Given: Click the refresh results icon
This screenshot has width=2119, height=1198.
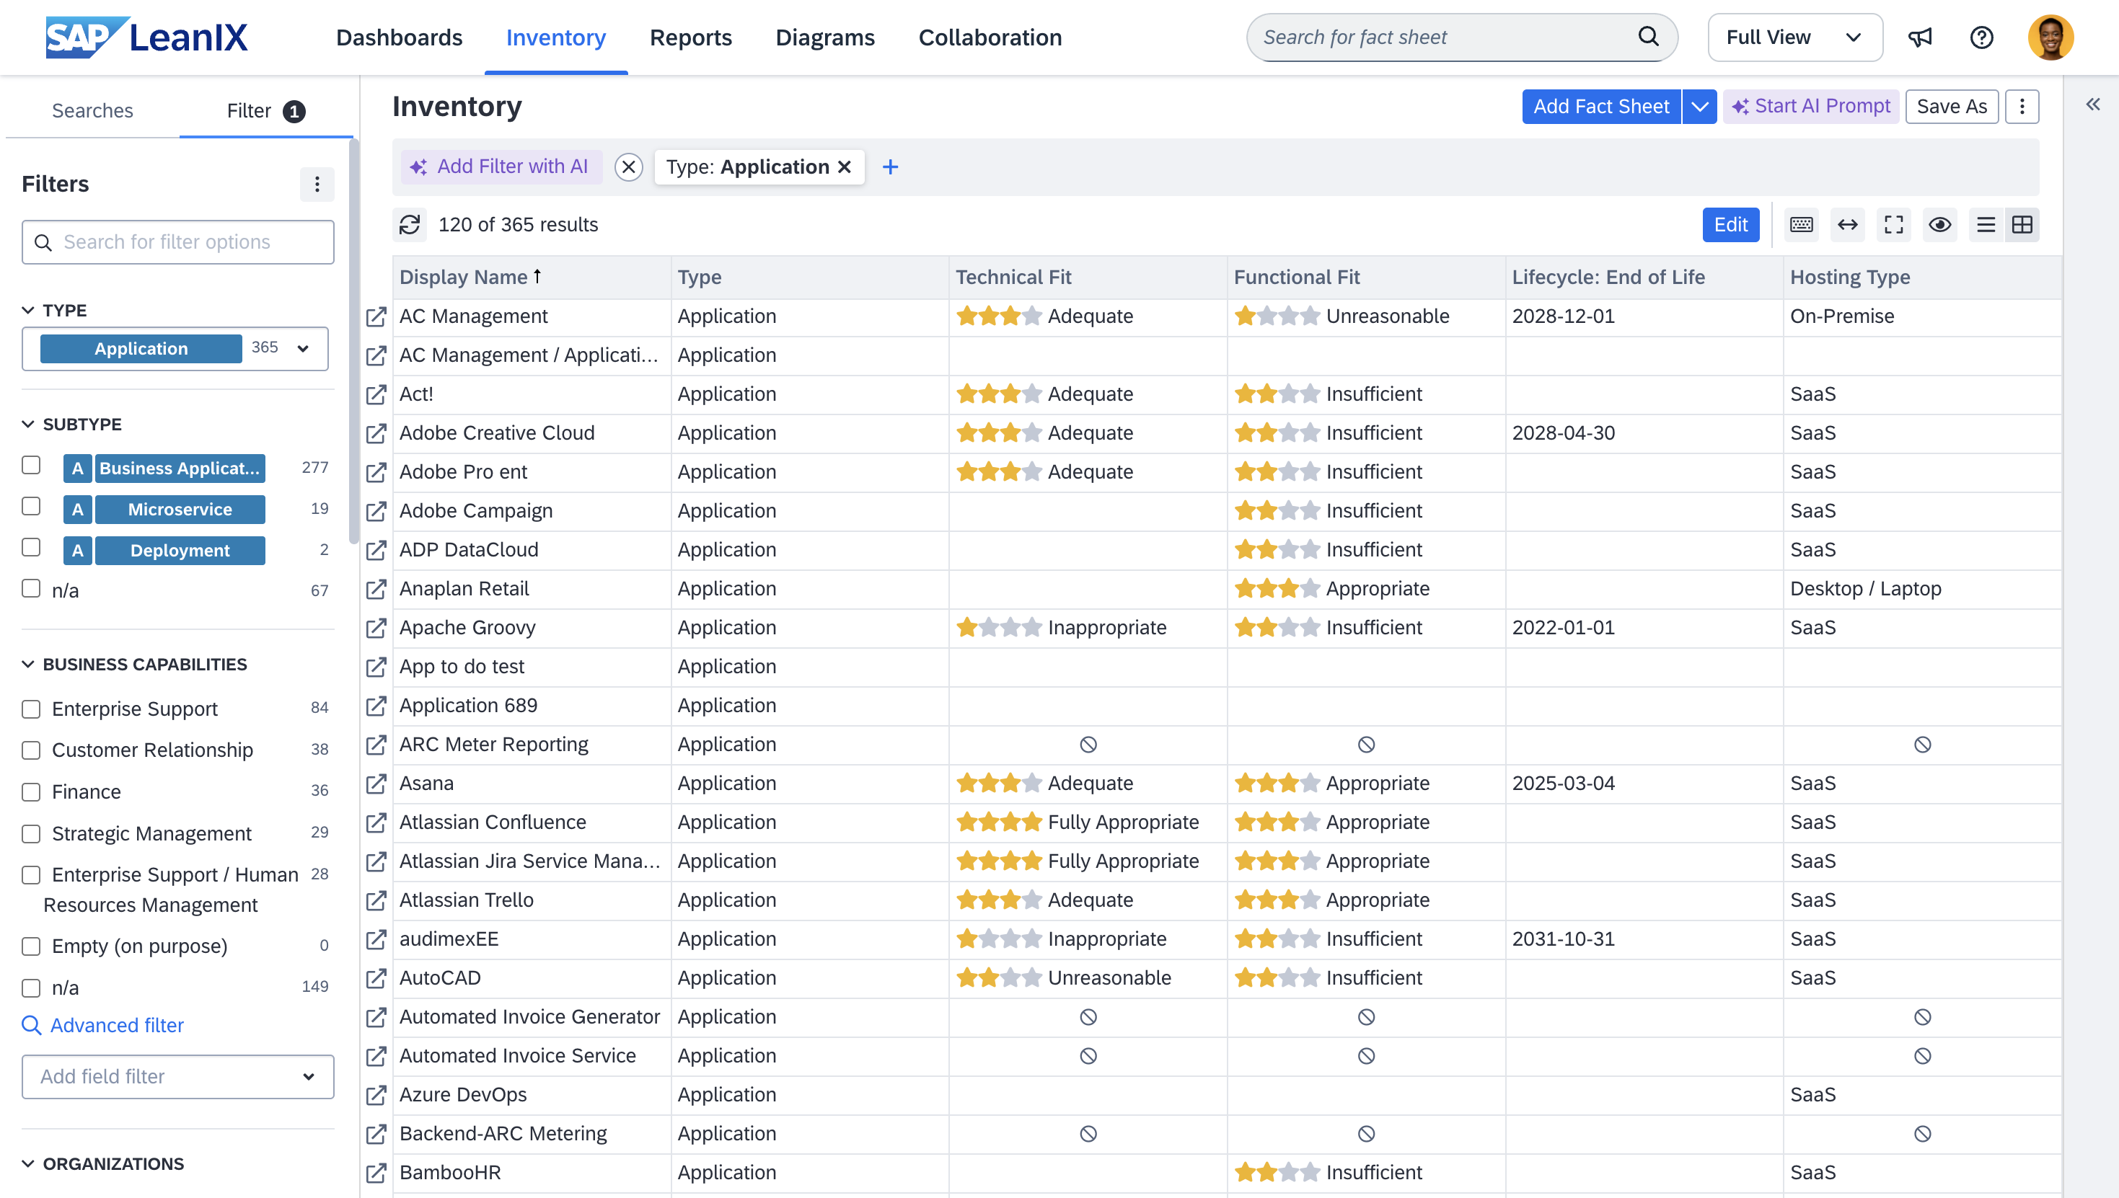Looking at the screenshot, I should [x=409, y=225].
